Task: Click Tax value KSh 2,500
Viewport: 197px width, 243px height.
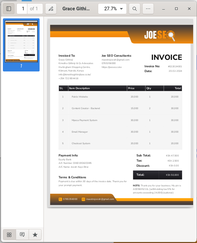Action: [173, 161]
